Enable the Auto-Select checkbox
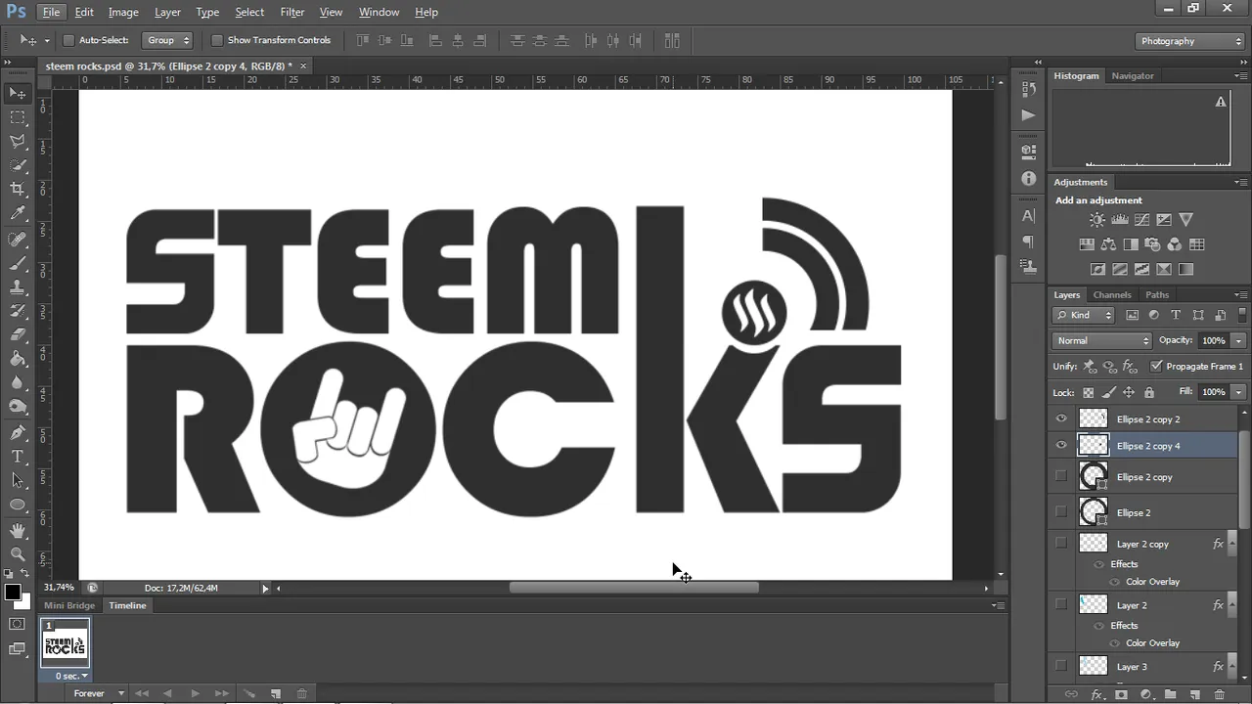Screen dimensions: 1252x704 [68, 40]
